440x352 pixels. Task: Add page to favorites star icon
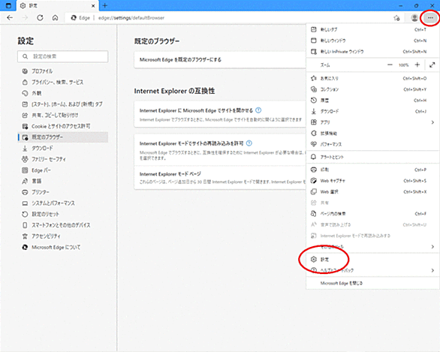(x=396, y=18)
